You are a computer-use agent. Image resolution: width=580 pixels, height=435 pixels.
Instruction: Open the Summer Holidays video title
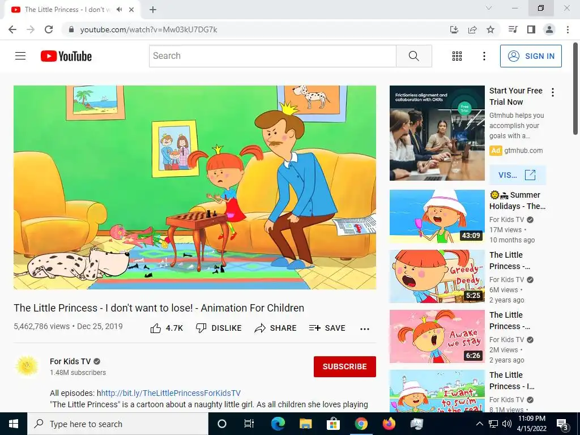click(517, 201)
